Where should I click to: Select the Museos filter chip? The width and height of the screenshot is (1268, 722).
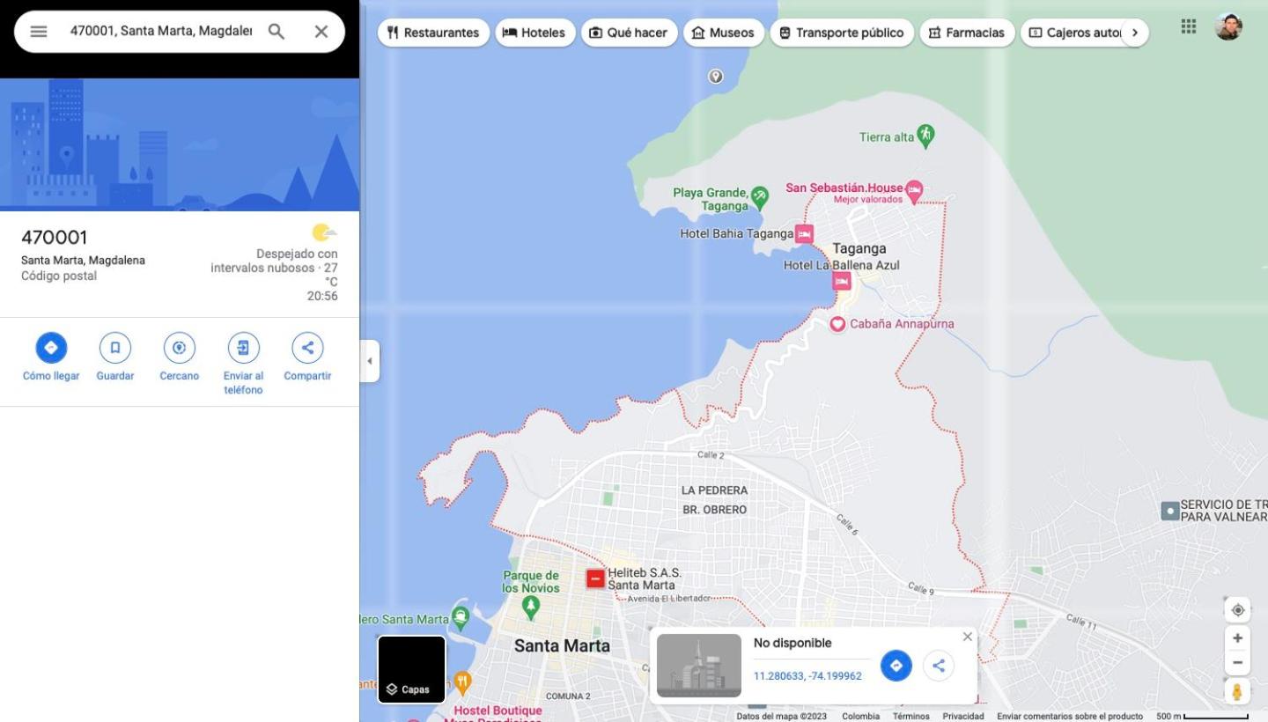723,33
